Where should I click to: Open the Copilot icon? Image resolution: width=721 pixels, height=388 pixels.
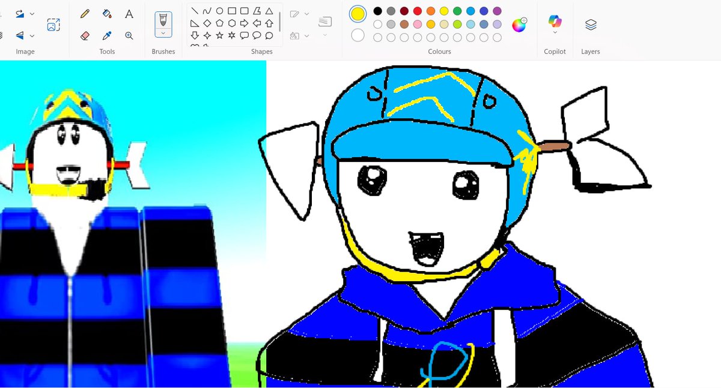coord(555,21)
